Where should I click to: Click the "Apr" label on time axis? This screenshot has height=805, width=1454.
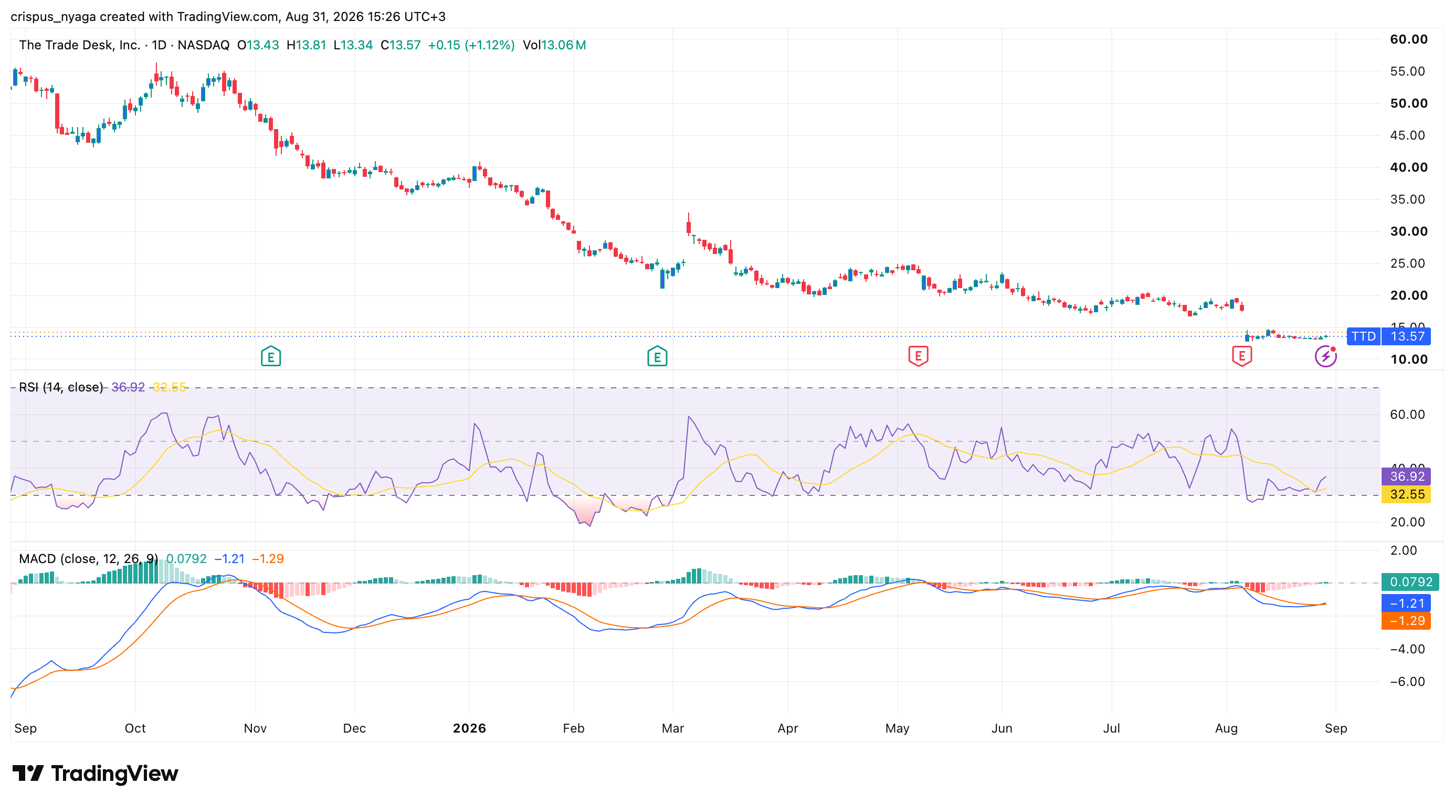tap(788, 729)
